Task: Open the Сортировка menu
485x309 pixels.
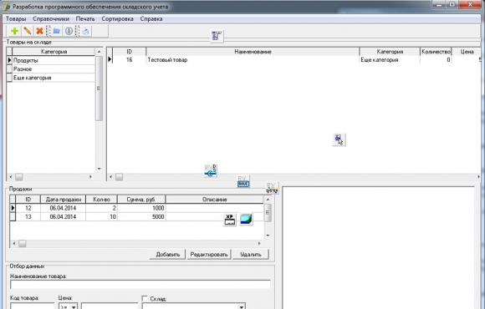Action: click(x=117, y=19)
